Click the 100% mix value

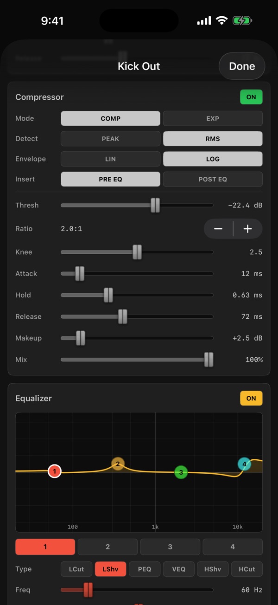click(x=254, y=360)
